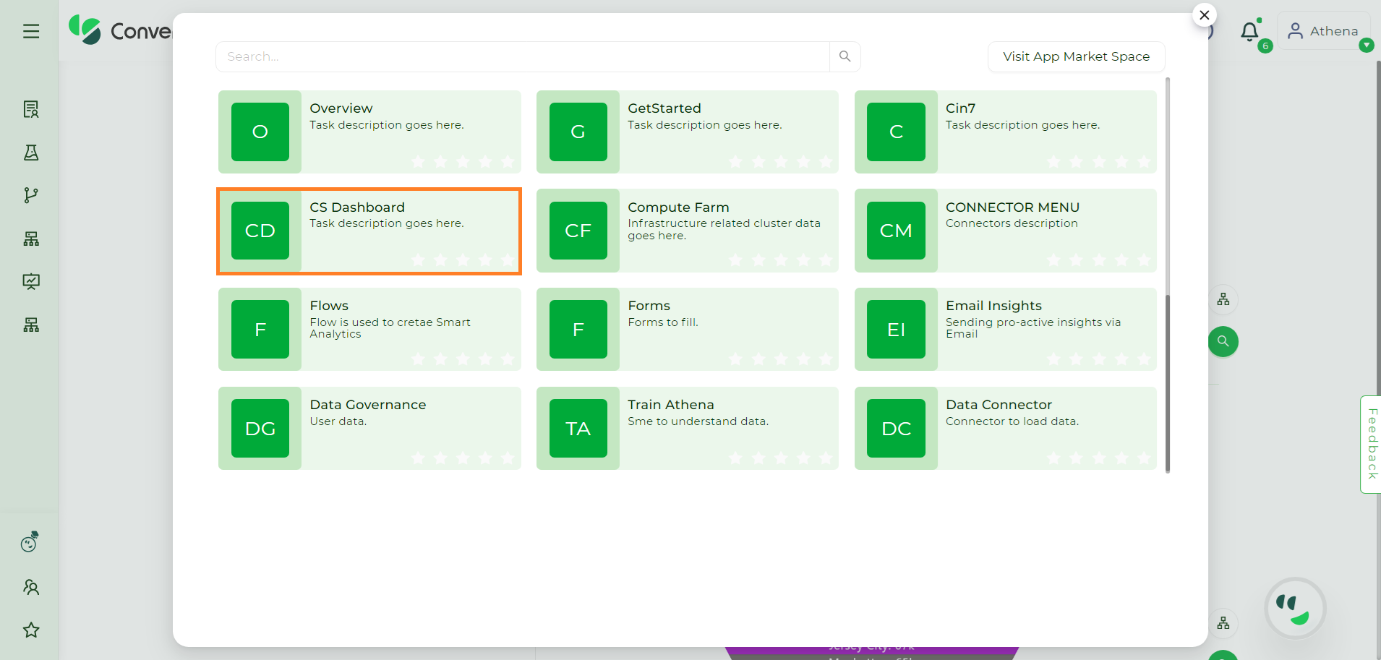Open the lab flask icon in sidebar
The image size is (1381, 660).
point(31,153)
